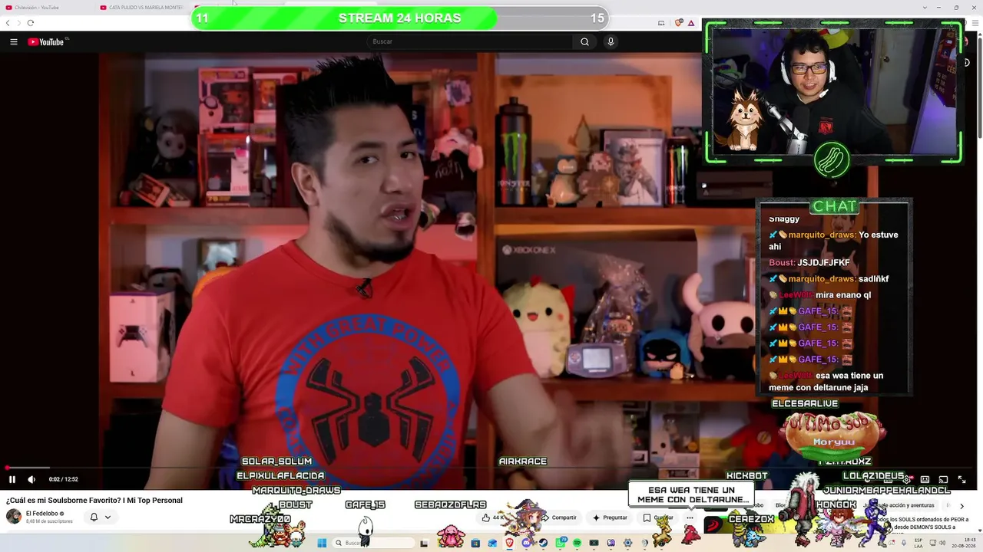The image size is (983, 552).
Task: Go back with the browser back arrow
Action: pos(8,23)
